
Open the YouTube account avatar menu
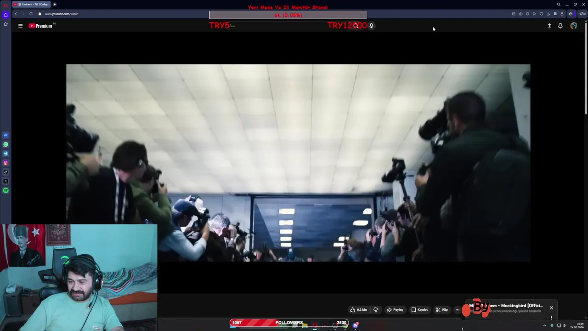click(x=573, y=26)
